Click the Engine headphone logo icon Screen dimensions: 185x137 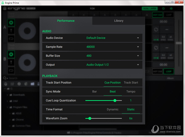(x=5, y=8)
